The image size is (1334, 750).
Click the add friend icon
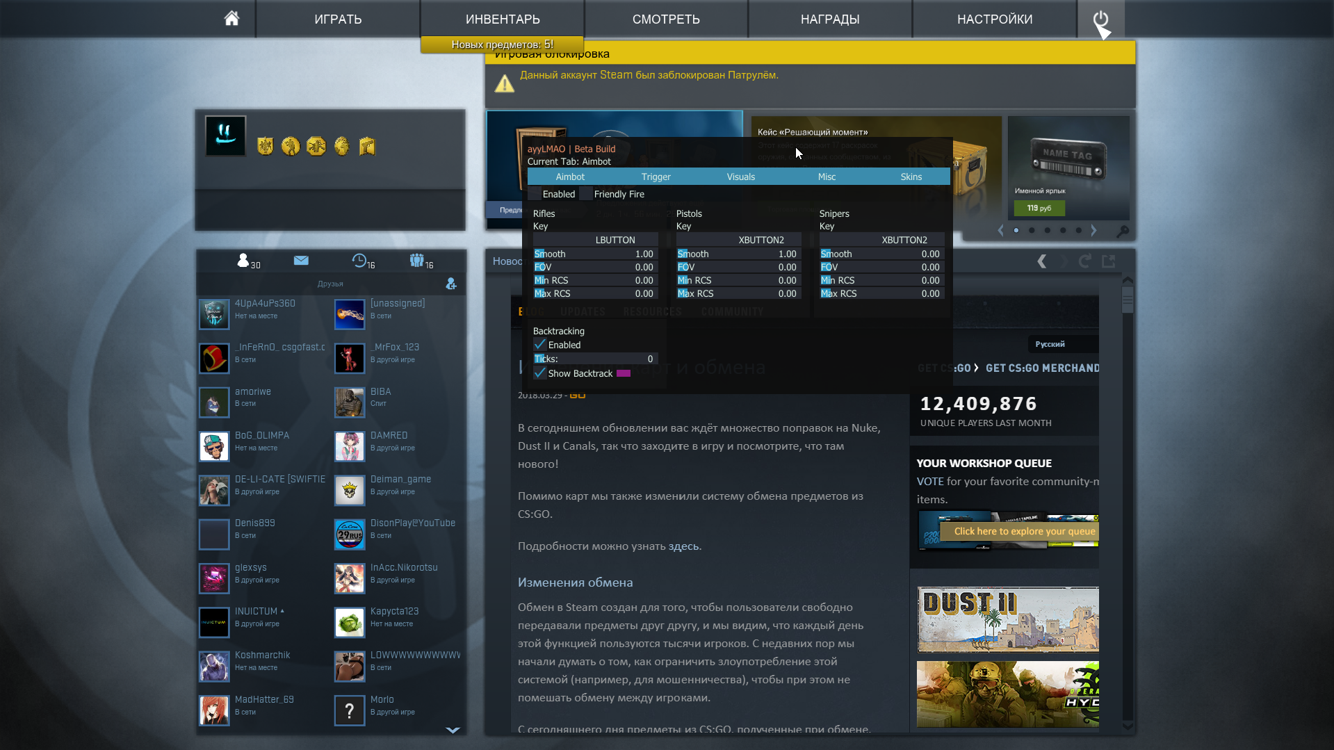pyautogui.click(x=450, y=284)
